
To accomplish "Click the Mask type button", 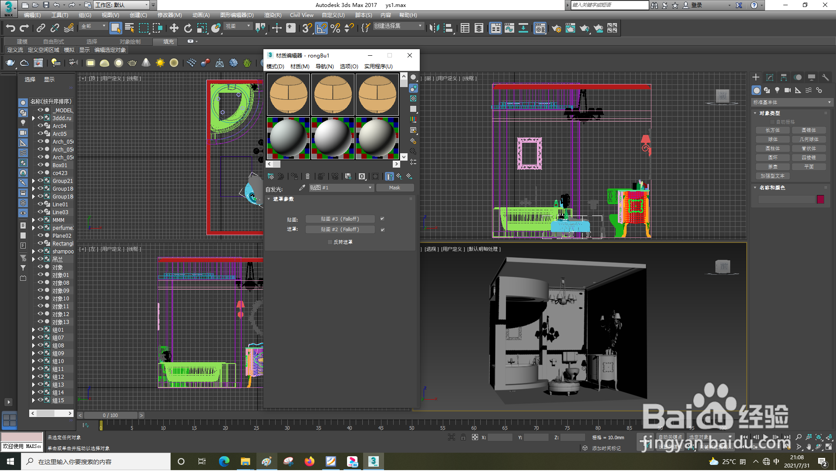I will tap(394, 188).
